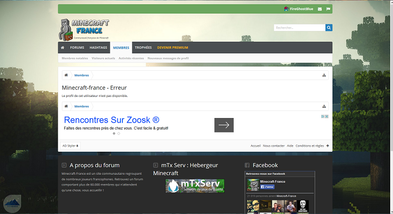Screen dimensions: 393x214
Task: Open Minecraft-France Facebook page name
Action: (272, 182)
